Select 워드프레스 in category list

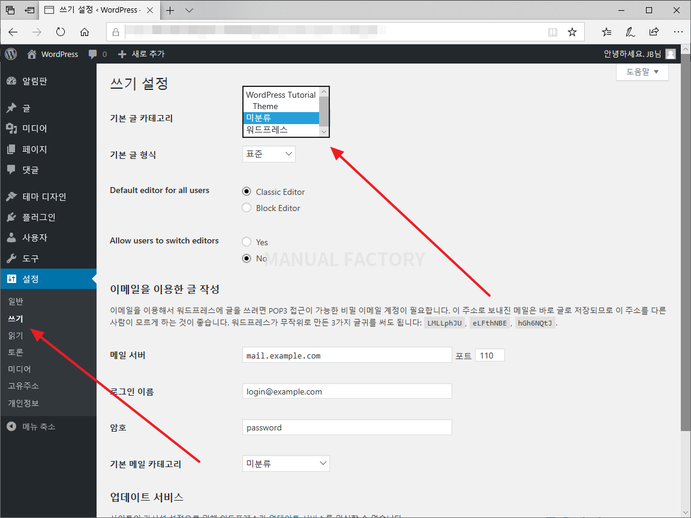click(x=281, y=130)
